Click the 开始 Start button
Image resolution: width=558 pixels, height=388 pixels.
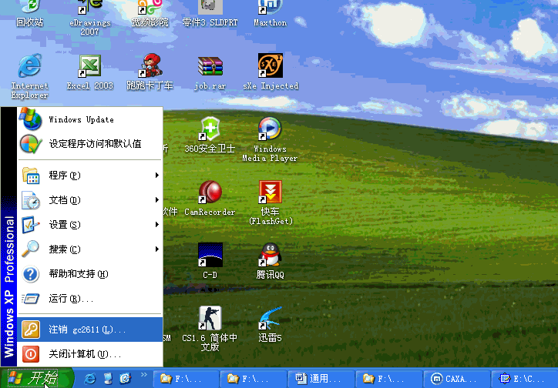tap(37, 378)
